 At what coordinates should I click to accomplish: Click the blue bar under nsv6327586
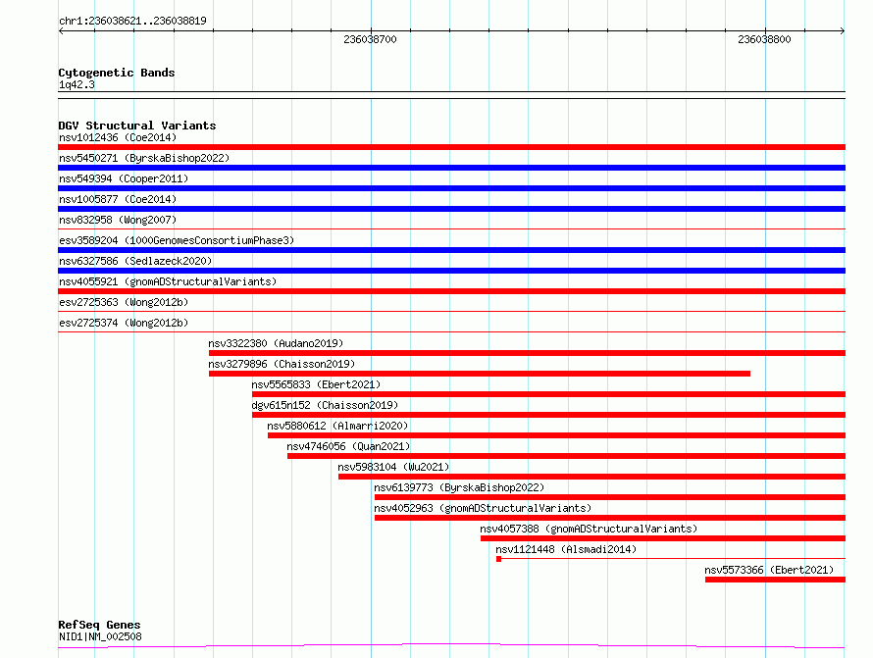click(x=451, y=271)
